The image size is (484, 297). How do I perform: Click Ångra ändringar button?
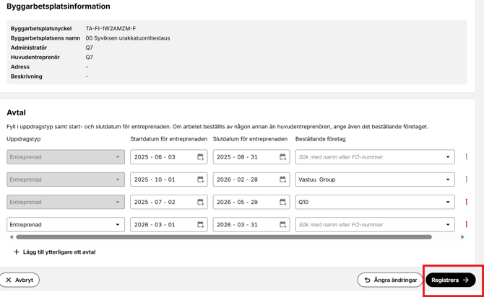390,280
